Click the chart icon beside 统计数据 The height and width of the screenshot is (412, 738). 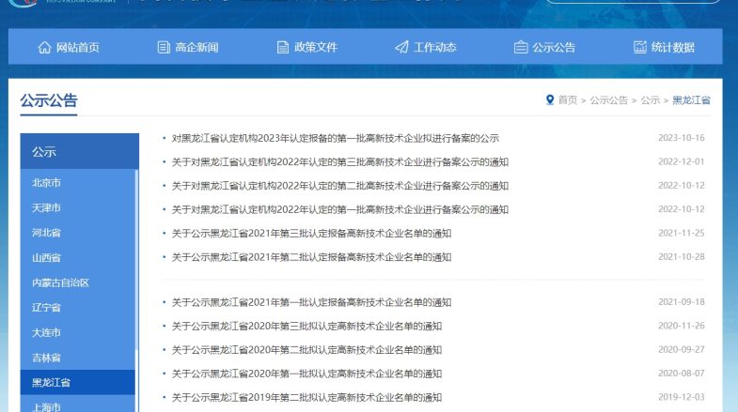click(640, 48)
